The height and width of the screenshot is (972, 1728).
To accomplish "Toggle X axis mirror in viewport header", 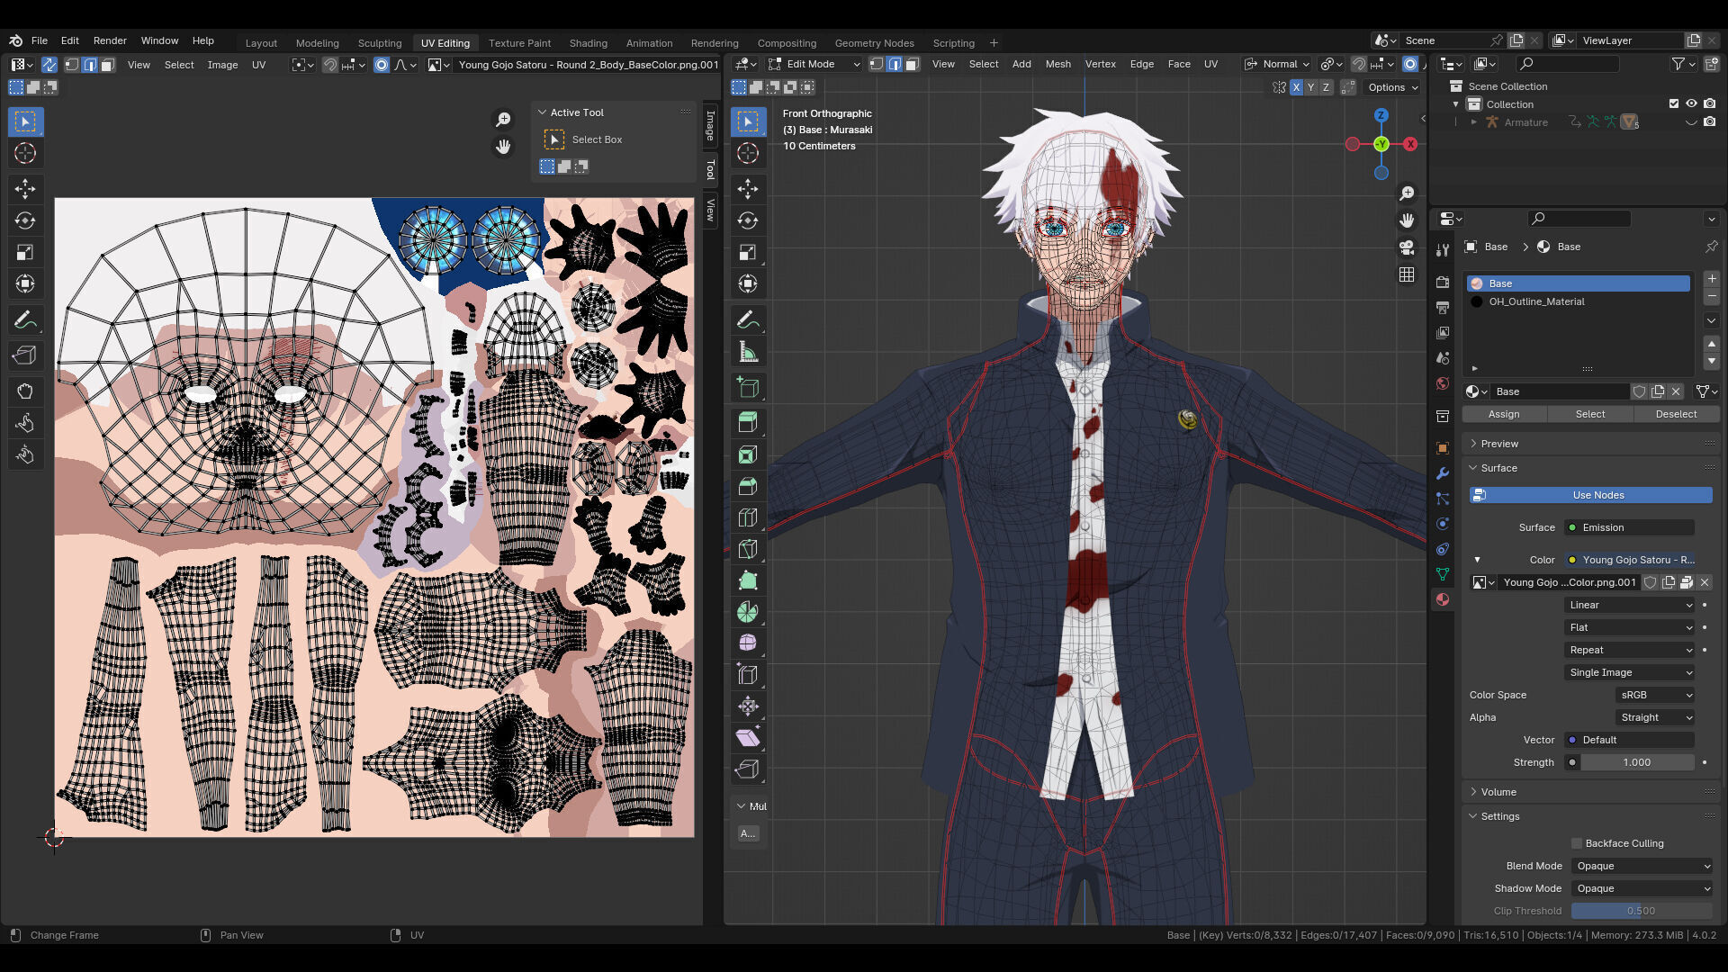I will pos(1296,87).
